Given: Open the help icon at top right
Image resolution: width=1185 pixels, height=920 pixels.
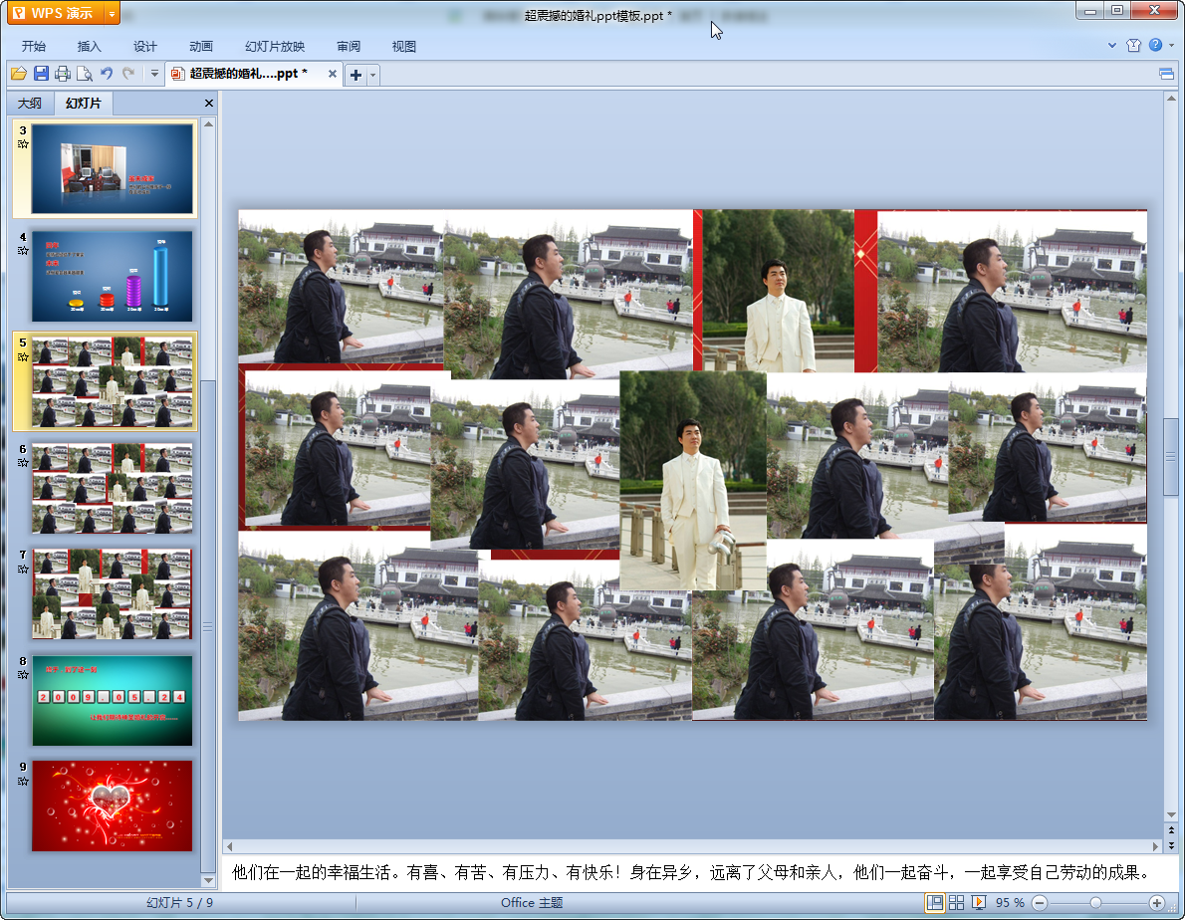Looking at the screenshot, I should pos(1155,46).
